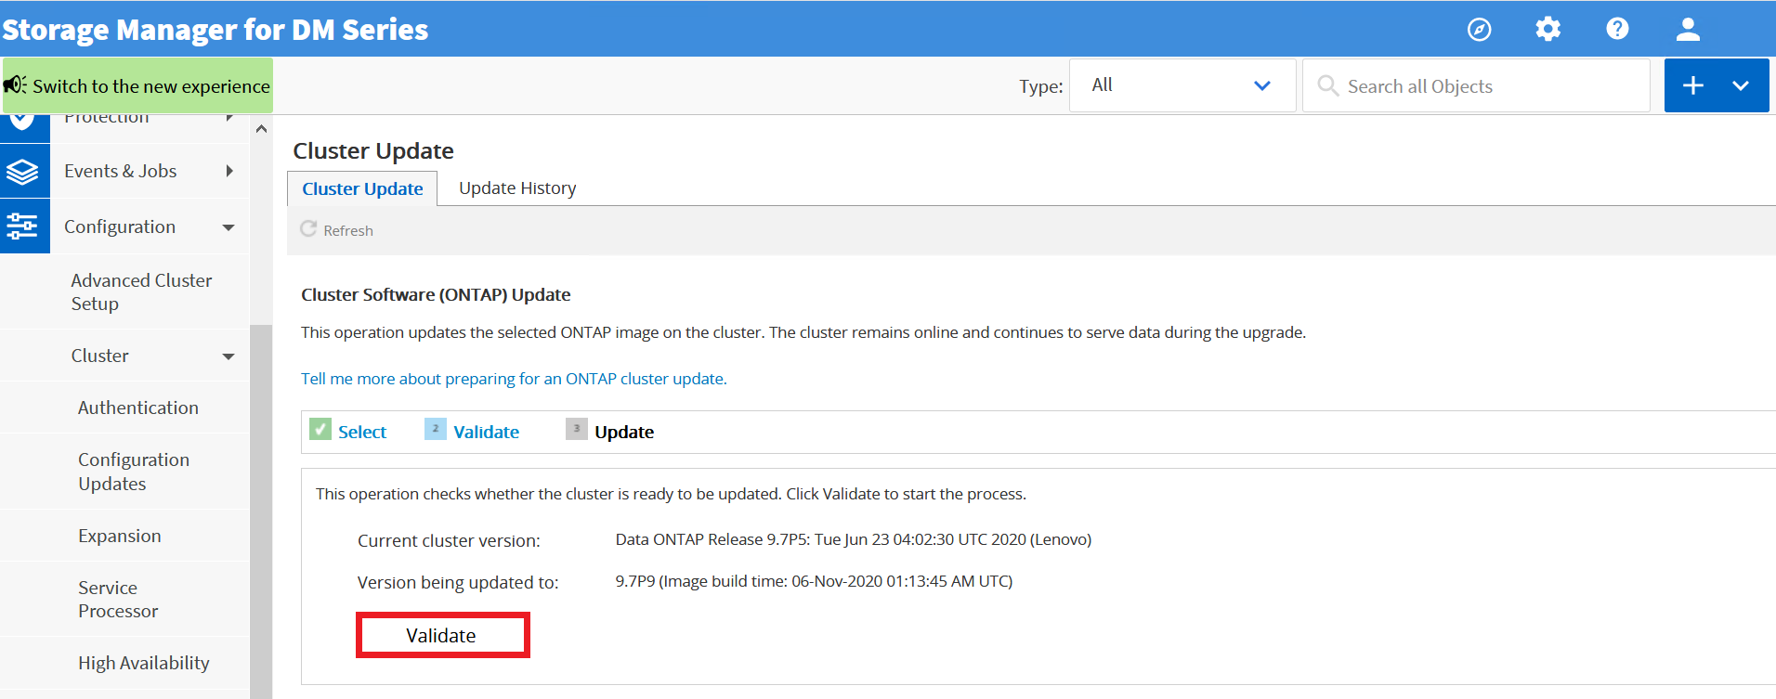Switch to the Cluster Update tab
Image resolution: width=1776 pixels, height=699 pixels.
[362, 188]
